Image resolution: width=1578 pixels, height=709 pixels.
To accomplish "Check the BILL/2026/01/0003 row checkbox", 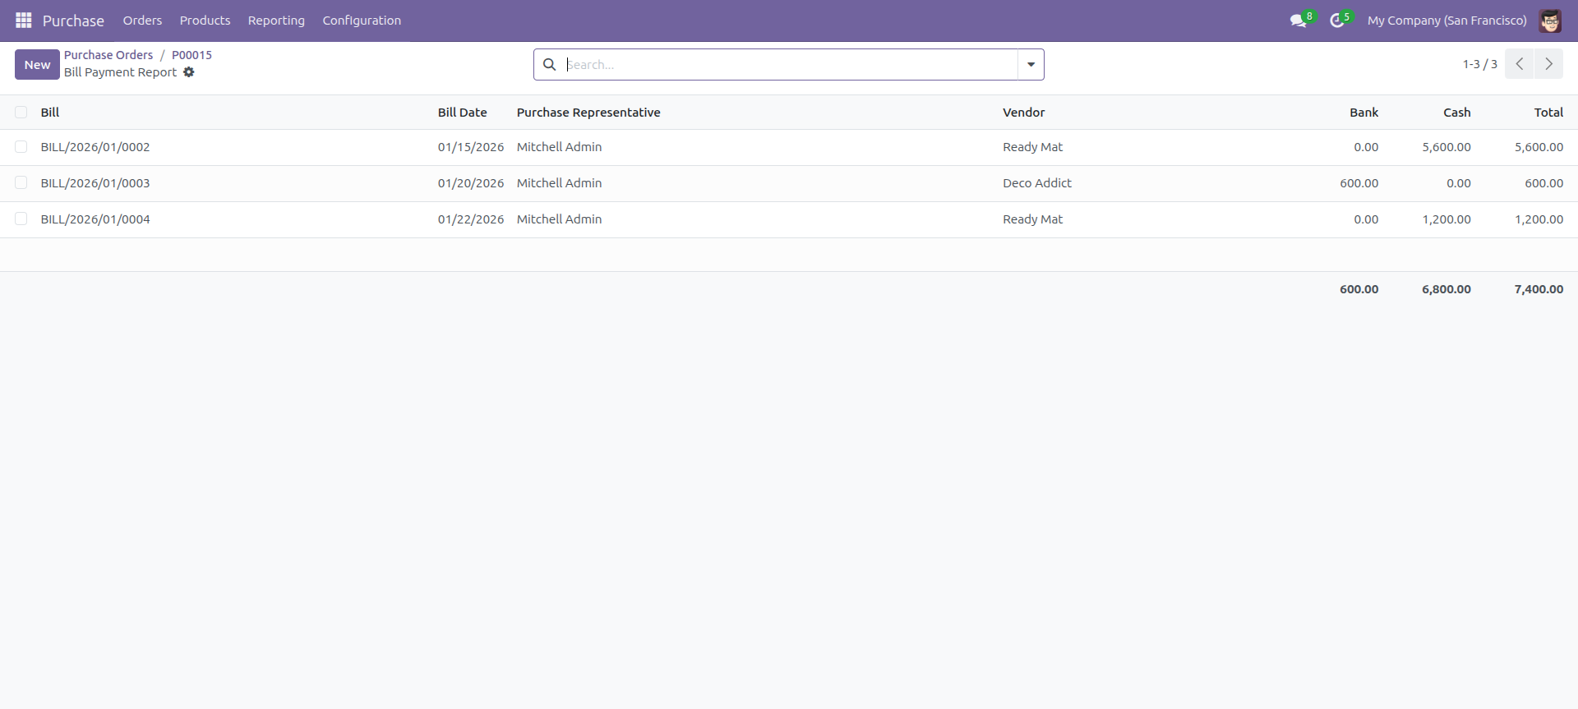I will click(x=21, y=183).
